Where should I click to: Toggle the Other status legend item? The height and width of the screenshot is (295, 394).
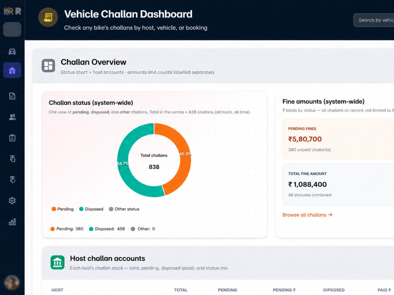(124, 209)
